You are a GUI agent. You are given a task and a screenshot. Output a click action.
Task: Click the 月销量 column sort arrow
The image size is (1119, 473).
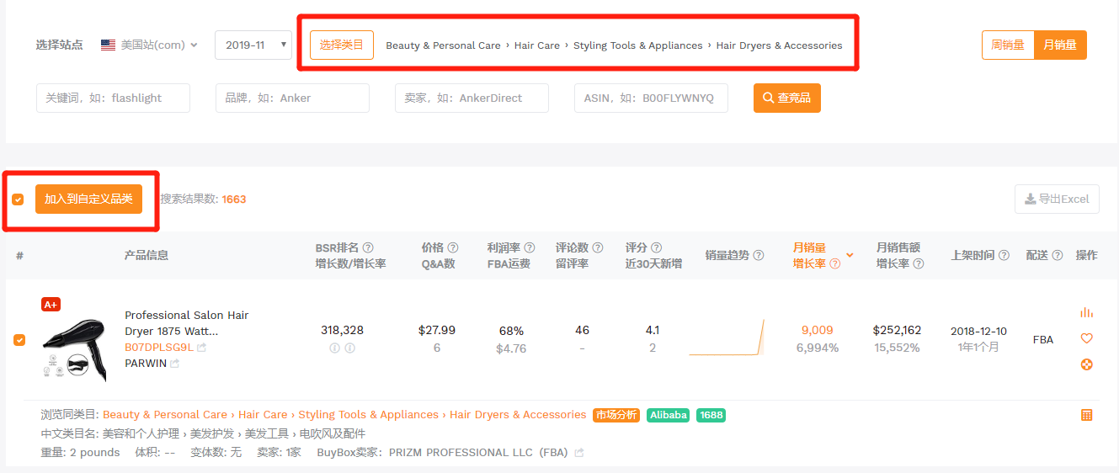[x=850, y=255]
